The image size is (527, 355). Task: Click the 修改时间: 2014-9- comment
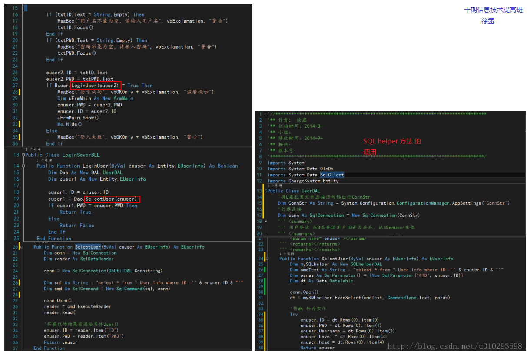point(295,138)
